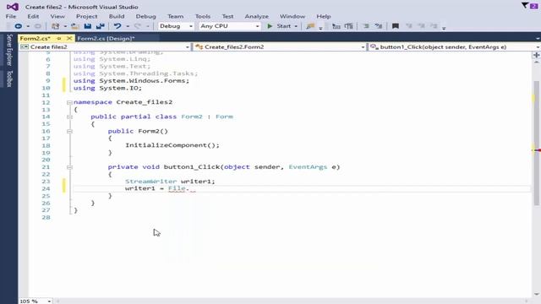This screenshot has height=304, width=541.
Task: Click the Previous Bookmark icon
Action: click(x=409, y=26)
